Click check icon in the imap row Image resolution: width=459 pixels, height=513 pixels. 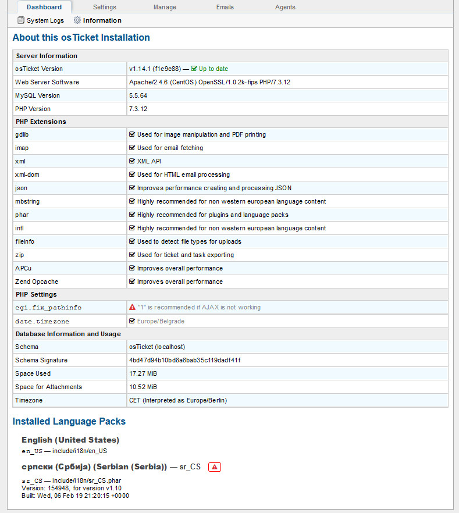(x=132, y=148)
